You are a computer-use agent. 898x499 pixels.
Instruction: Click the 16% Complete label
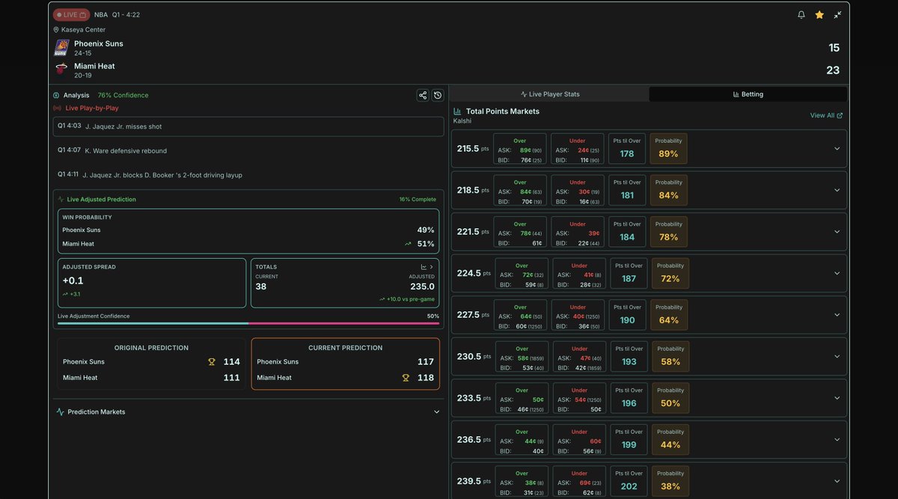[418, 200]
